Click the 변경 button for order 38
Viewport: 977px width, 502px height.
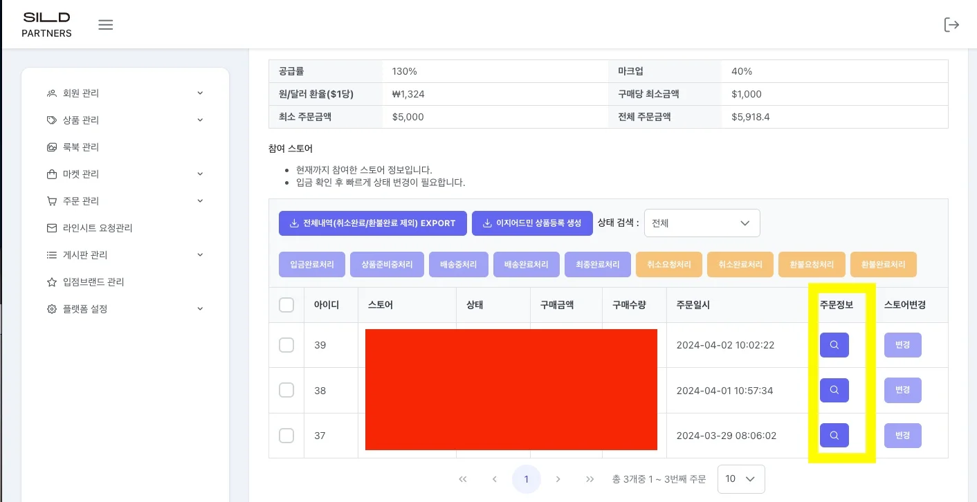[x=902, y=390]
